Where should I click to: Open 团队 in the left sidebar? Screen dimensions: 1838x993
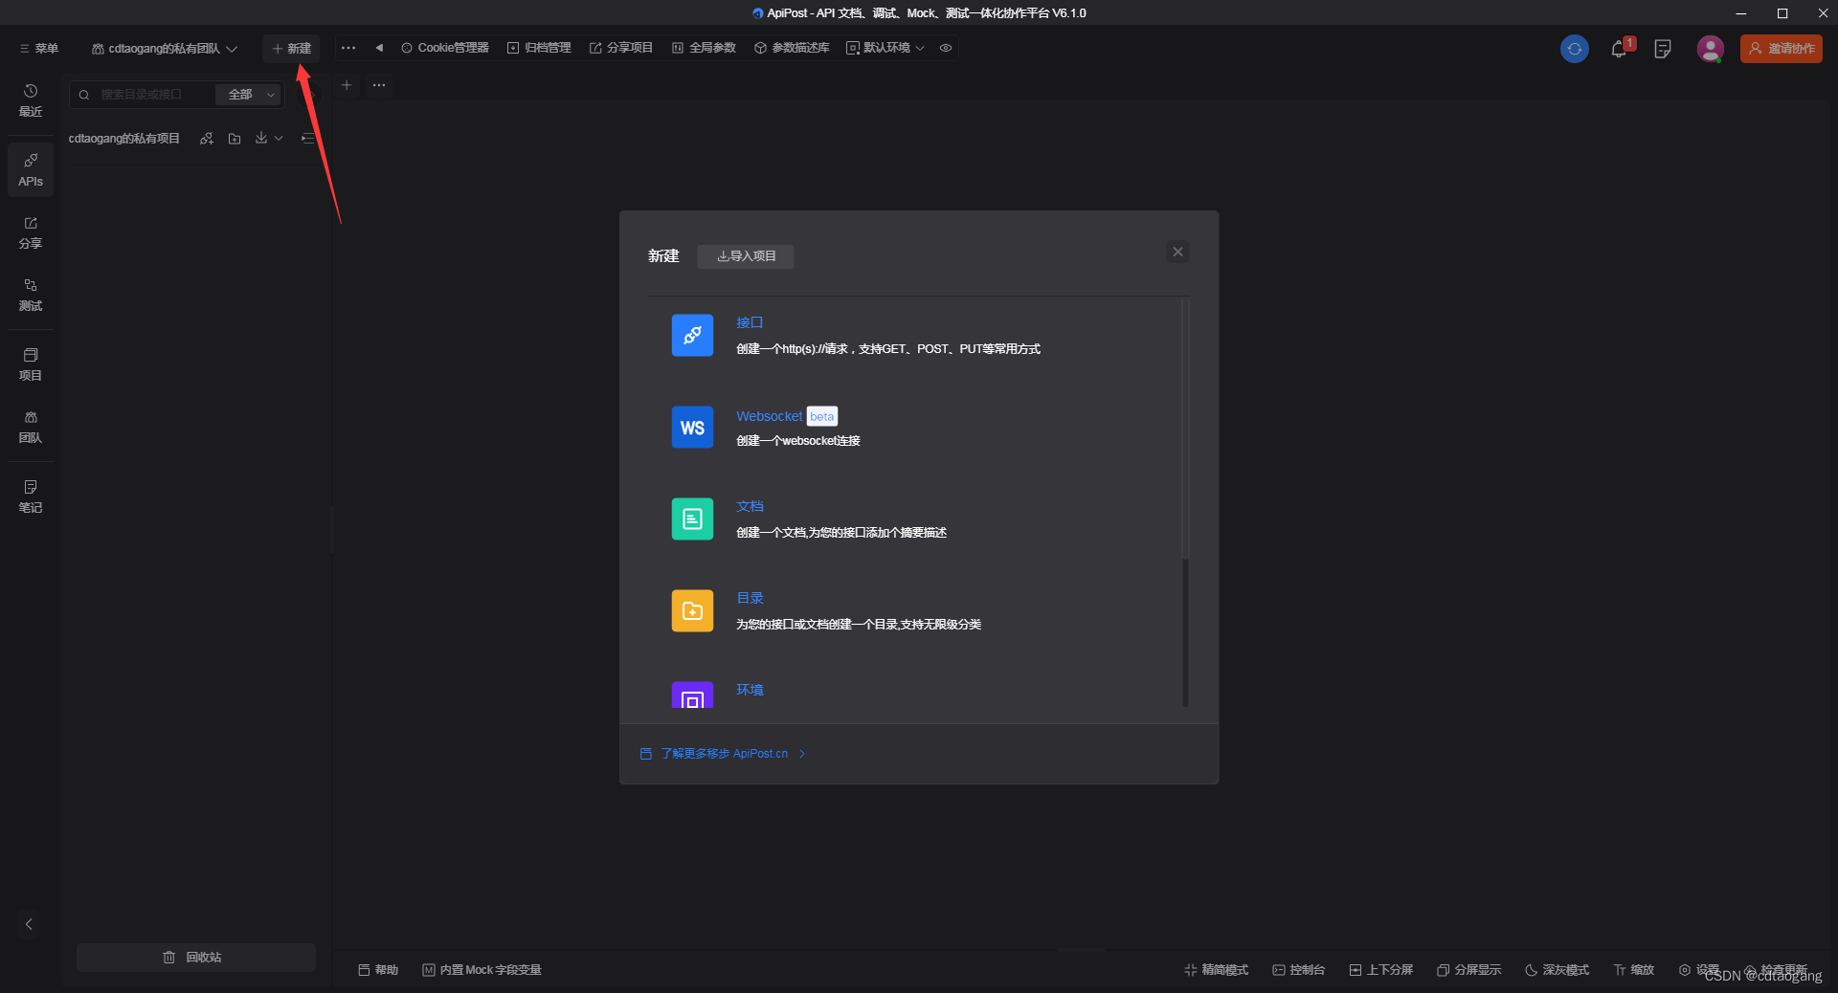point(31,427)
